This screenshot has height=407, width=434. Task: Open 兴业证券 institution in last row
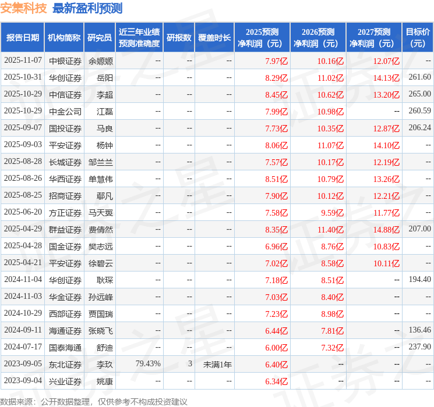[x=65, y=381]
